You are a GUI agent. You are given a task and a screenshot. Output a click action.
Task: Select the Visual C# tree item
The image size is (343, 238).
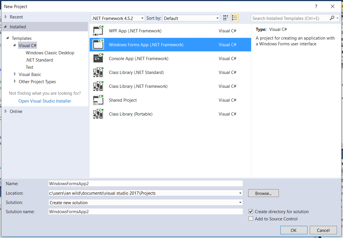point(27,46)
